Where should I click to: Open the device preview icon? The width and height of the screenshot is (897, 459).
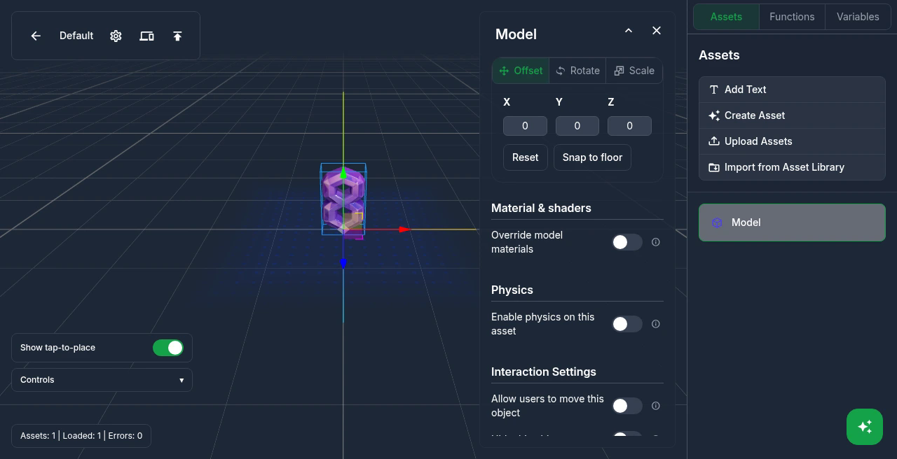(146, 36)
